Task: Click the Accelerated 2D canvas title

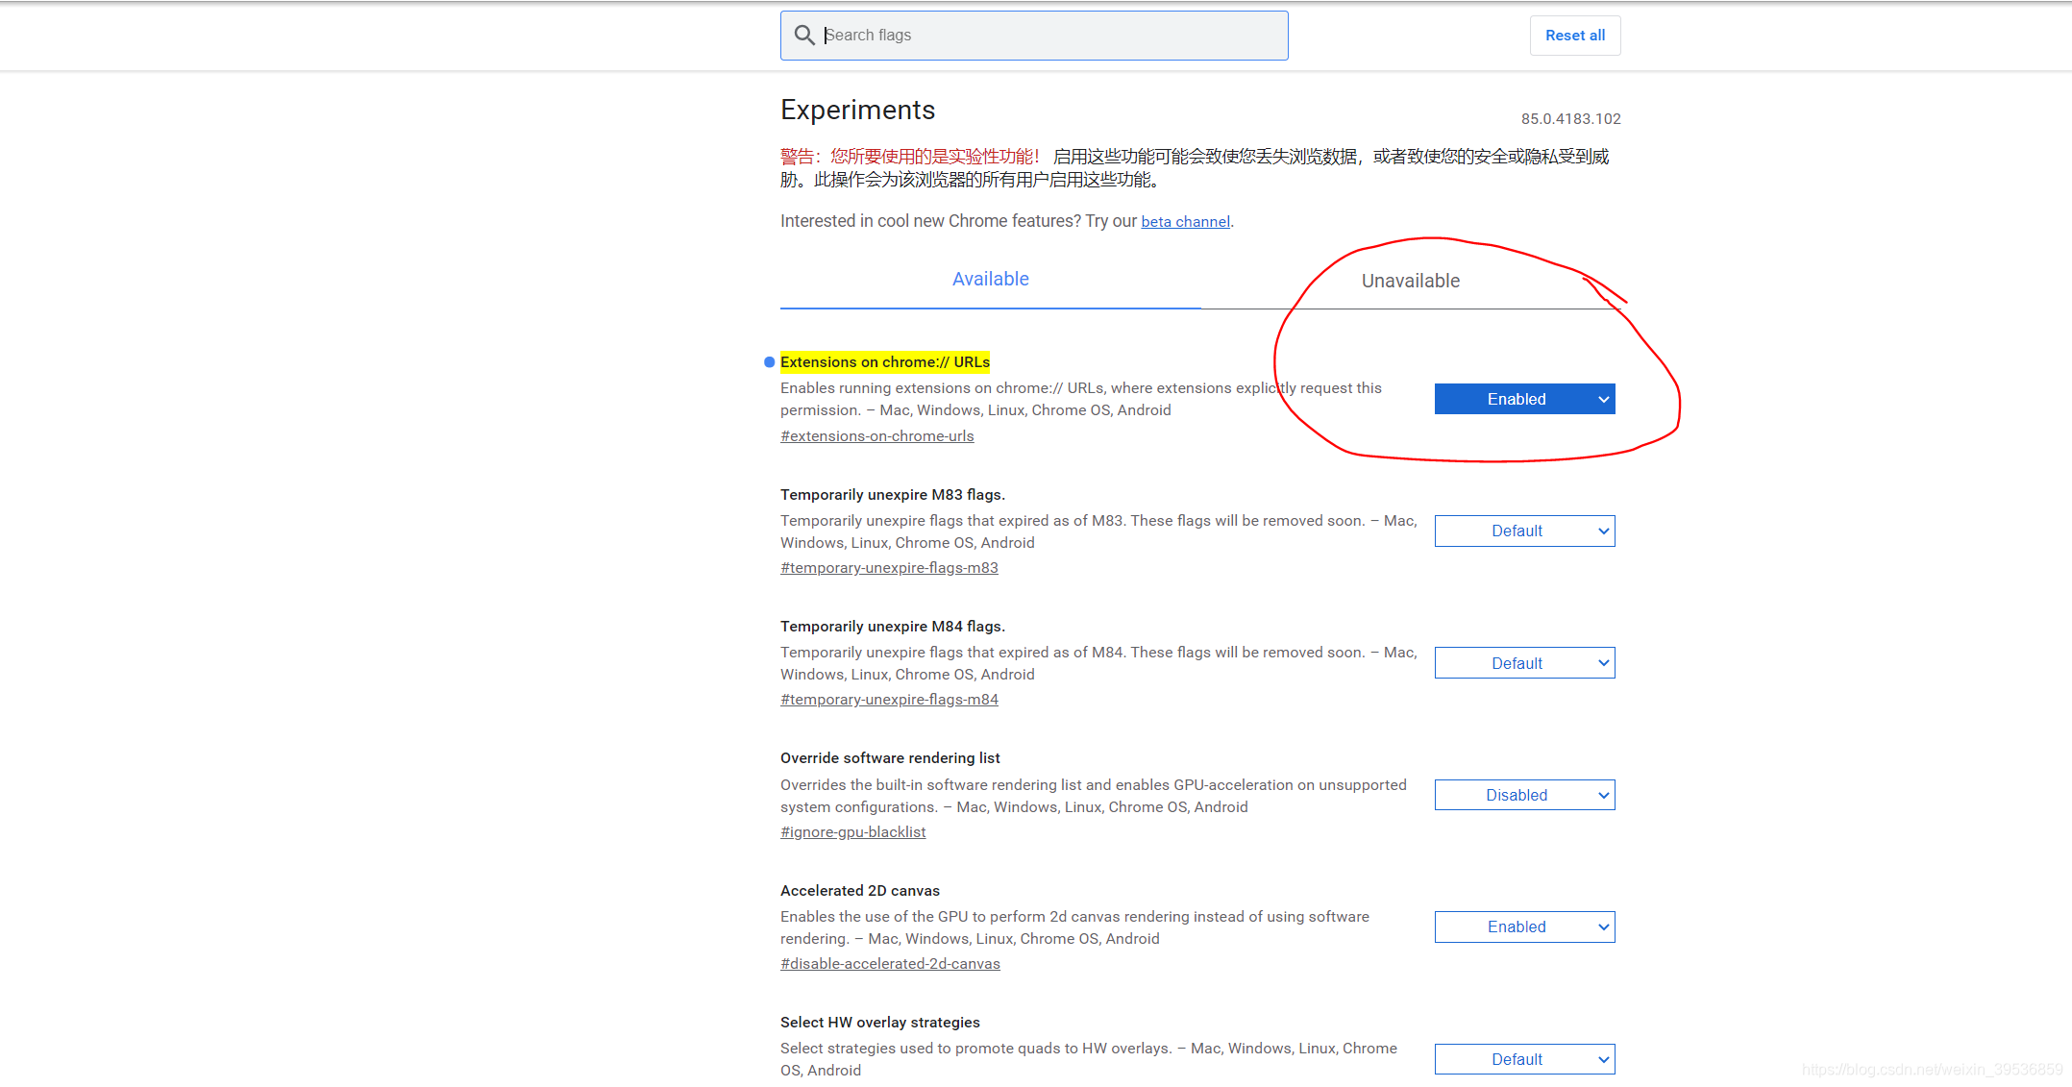Action: click(860, 891)
